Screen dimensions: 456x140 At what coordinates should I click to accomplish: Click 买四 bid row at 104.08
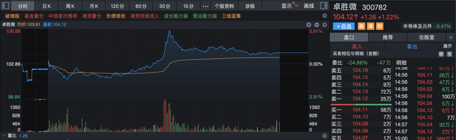(x=361, y=131)
